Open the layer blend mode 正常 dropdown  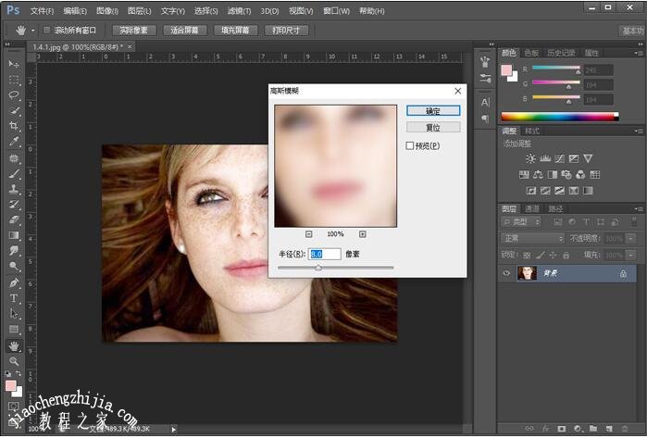[532, 238]
